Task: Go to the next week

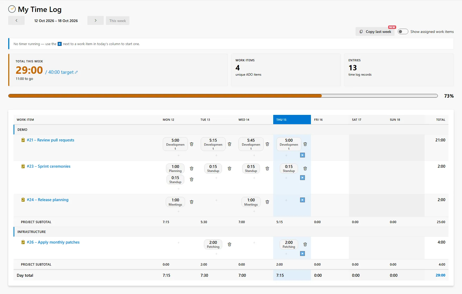Action: (96, 21)
